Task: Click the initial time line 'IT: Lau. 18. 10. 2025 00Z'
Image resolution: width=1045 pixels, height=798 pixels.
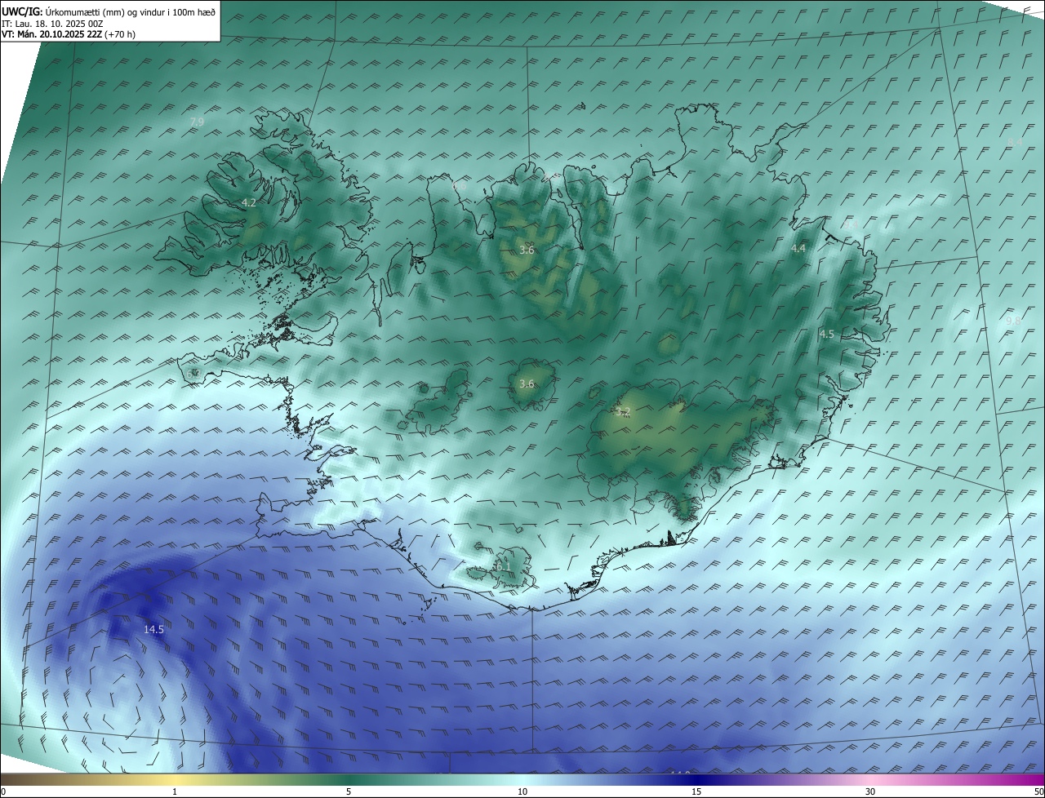Action: click(x=52, y=24)
